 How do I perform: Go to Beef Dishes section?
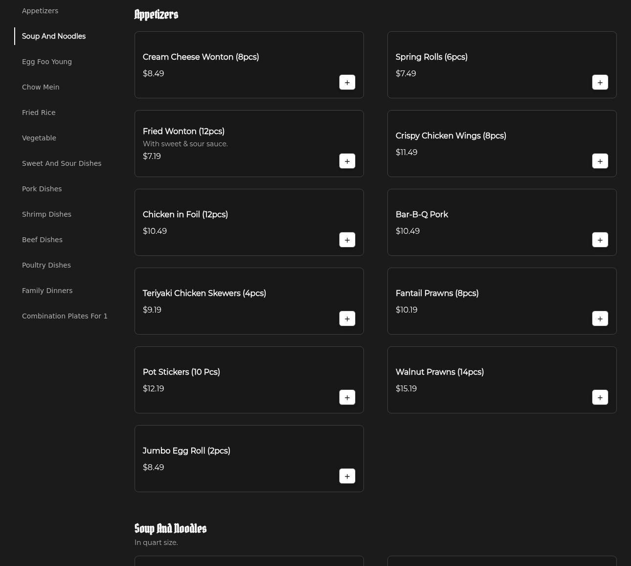click(x=42, y=240)
